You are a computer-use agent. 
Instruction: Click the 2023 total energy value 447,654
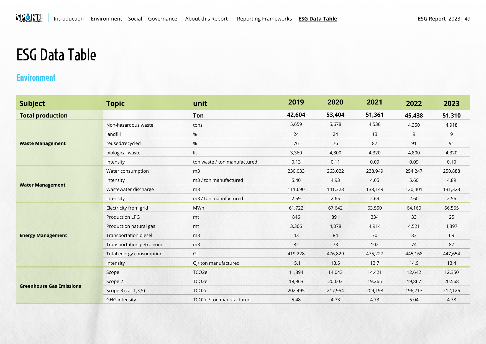point(451,254)
